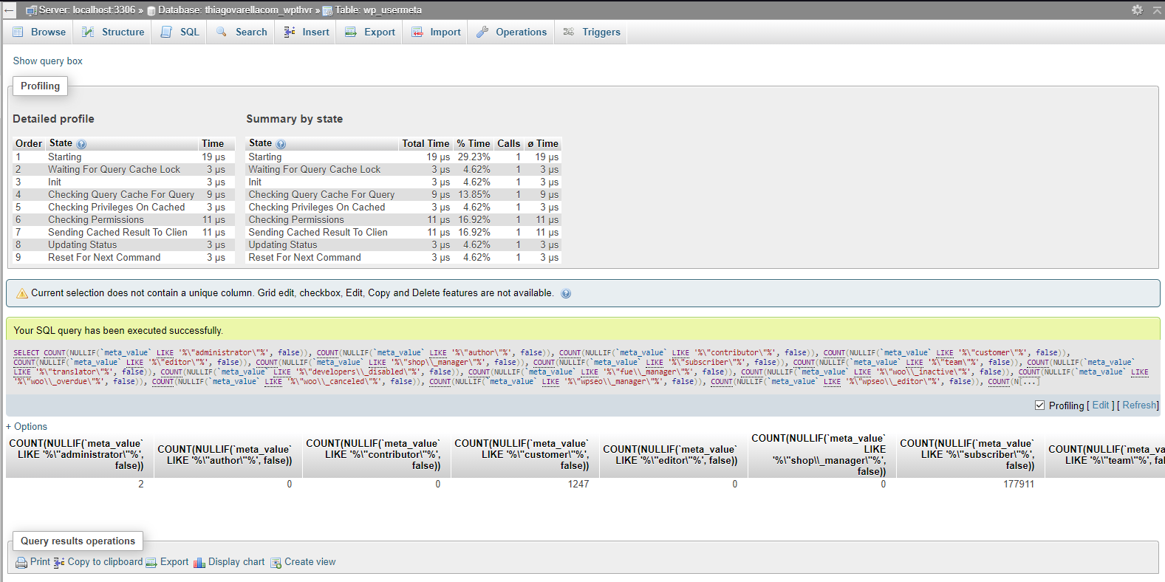Viewport: 1165px width, 582px height.
Task: Click the Print icon in query results operations
Action: point(21,563)
